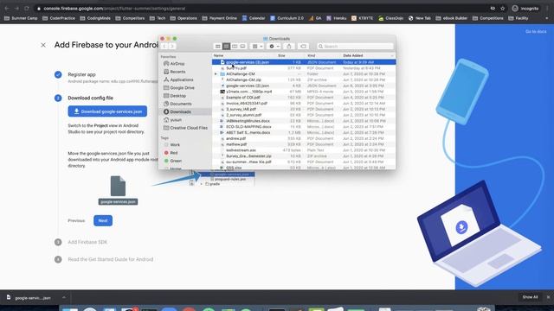
Task: Open Documents in Finder sidebar
Action: [181, 104]
